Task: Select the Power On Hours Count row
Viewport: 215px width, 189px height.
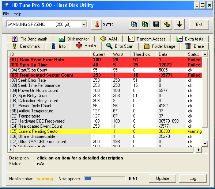Action: click(x=106, y=90)
